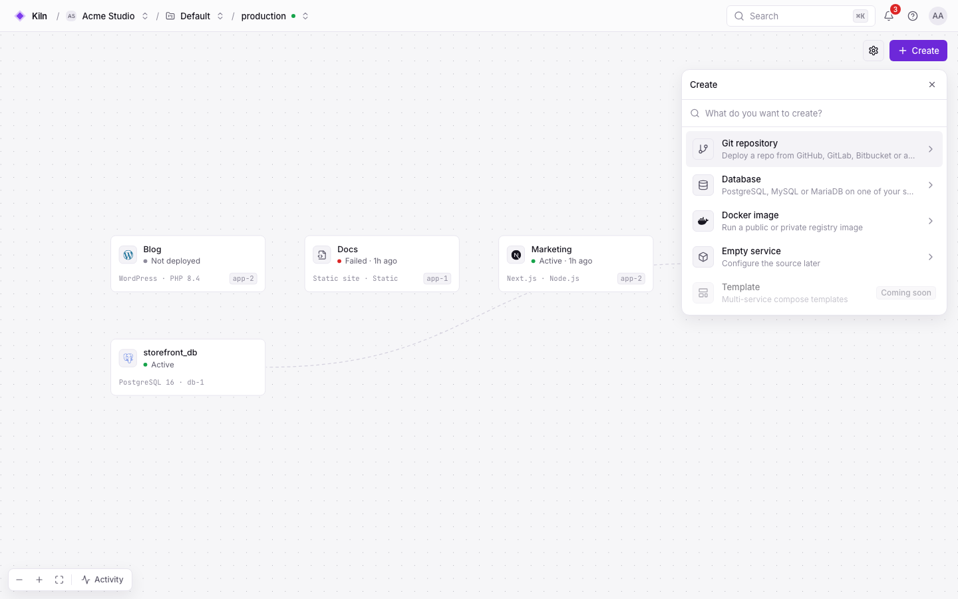Click 'Coming soon' badge on Template
The width and height of the screenshot is (958, 599).
click(x=906, y=293)
